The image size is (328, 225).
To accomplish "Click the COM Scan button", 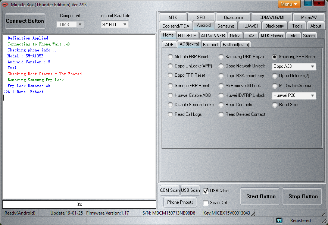I will coord(170,190).
